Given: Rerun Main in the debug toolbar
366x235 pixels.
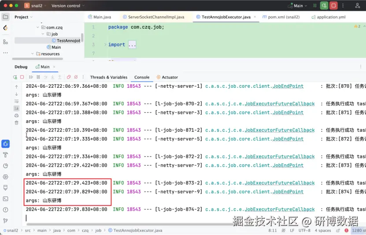Looking at the screenshot, I should [x=15, y=77].
